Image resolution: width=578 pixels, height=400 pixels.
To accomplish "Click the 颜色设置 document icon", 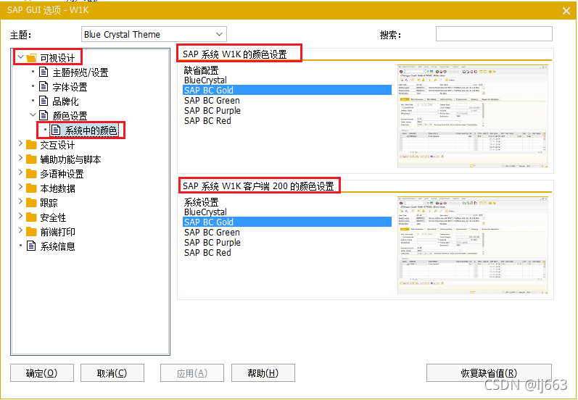I will coord(44,115).
